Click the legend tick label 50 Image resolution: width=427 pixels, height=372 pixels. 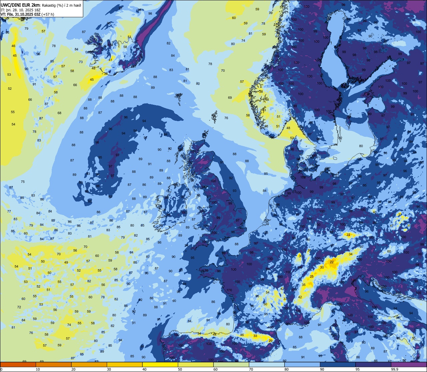180,369
